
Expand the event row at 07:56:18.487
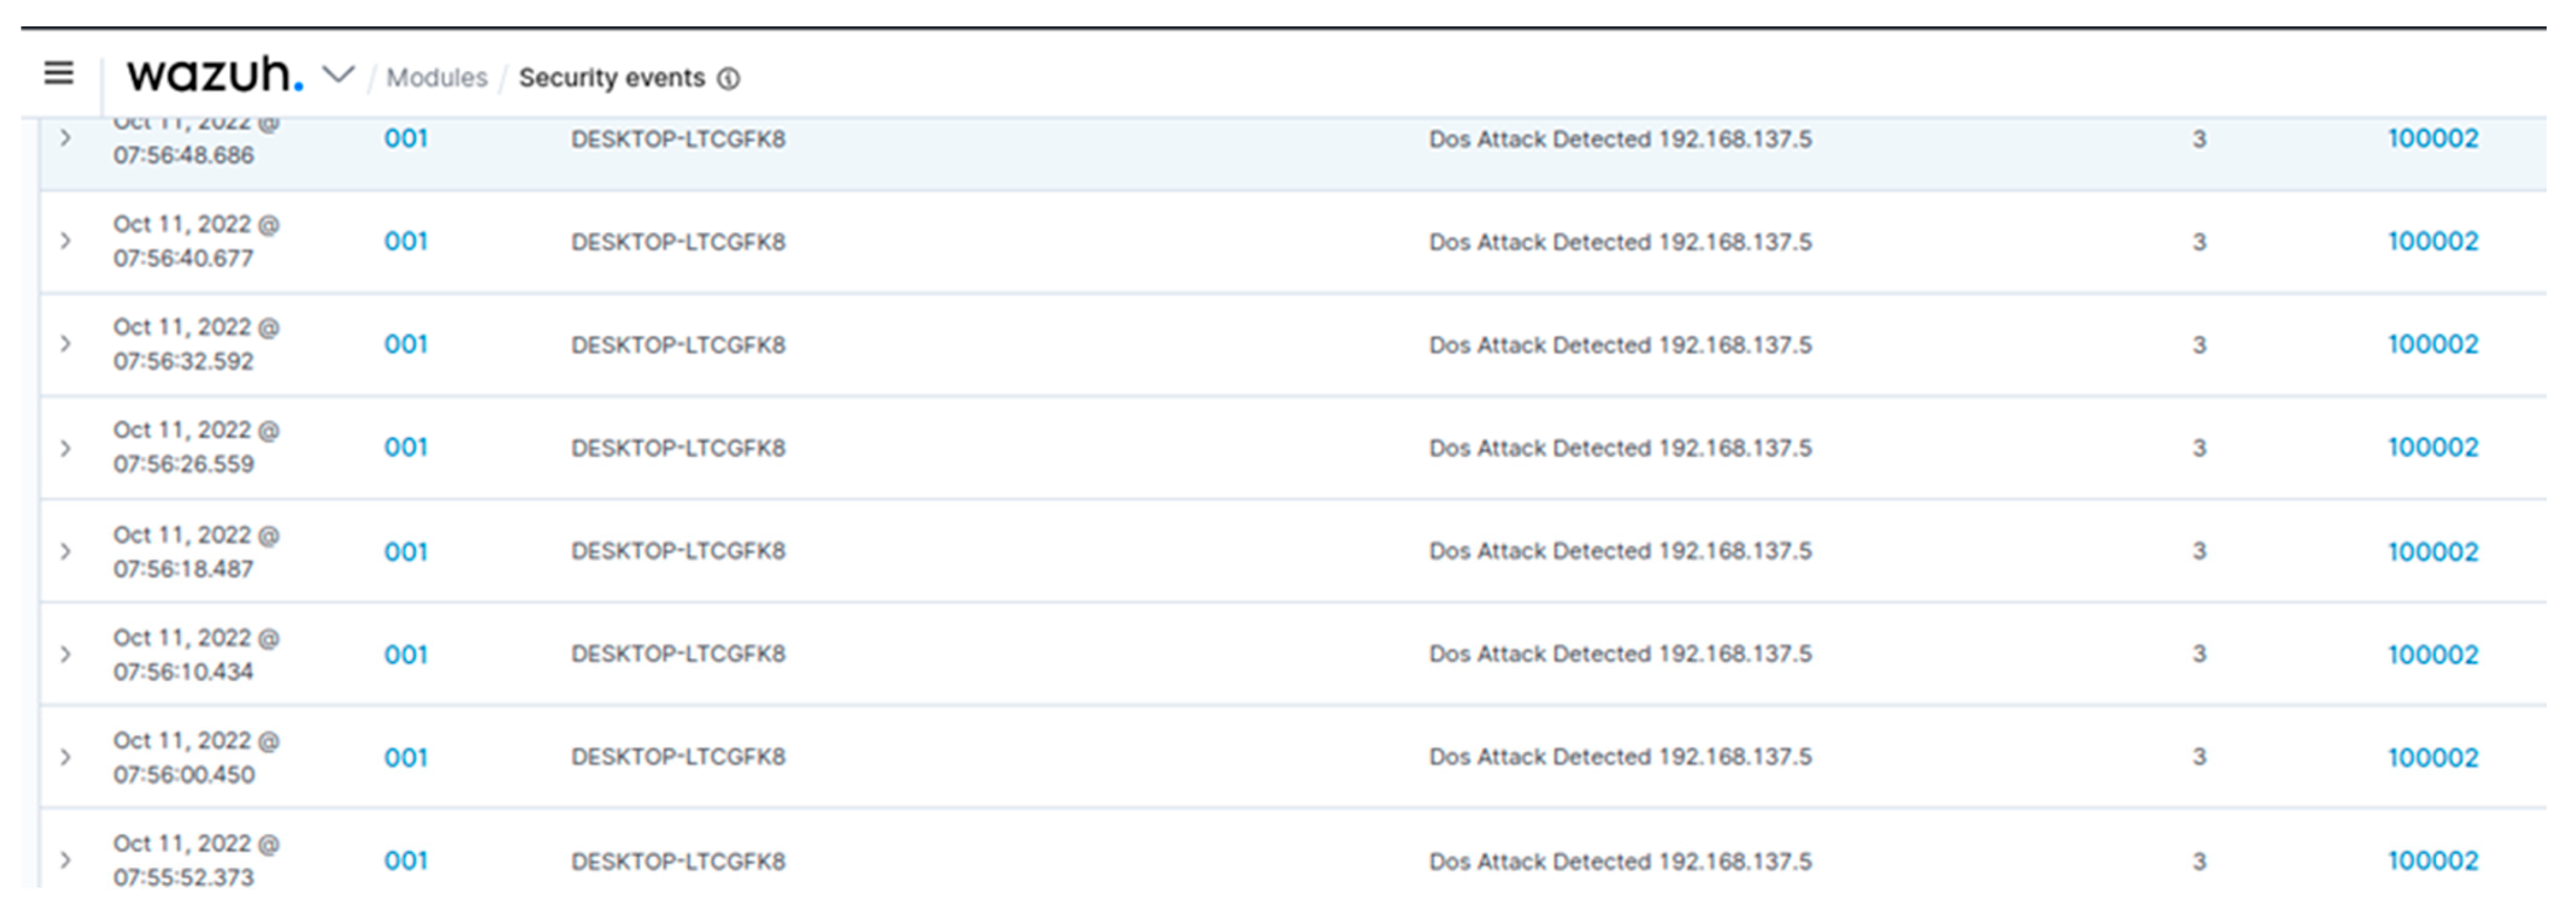[x=66, y=551]
